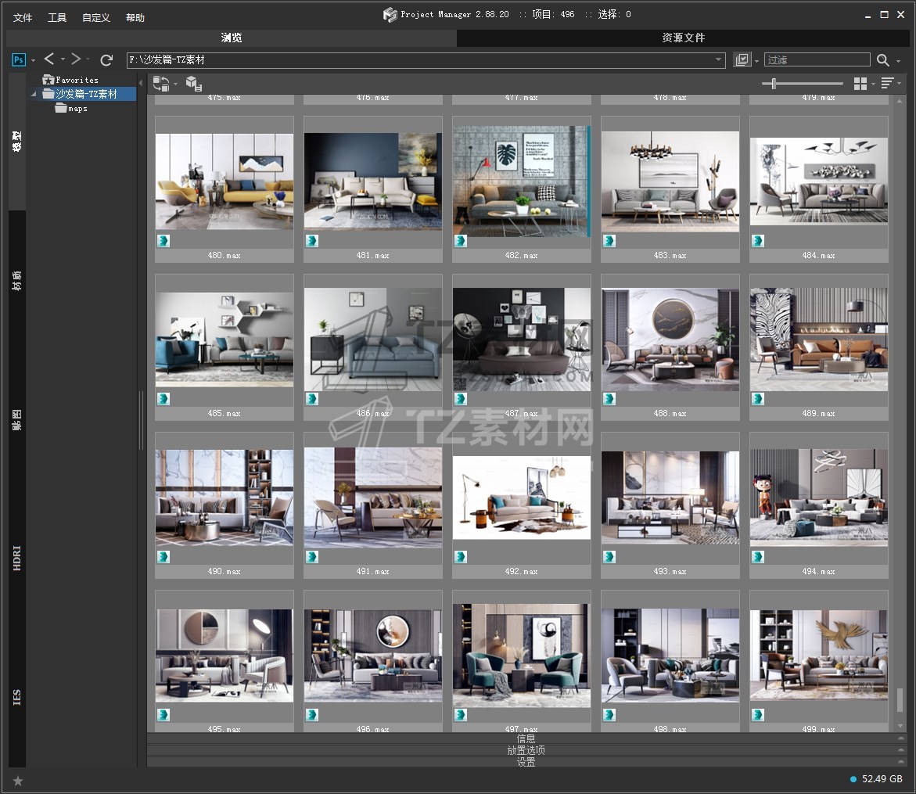
Task: Open the 工具 menu
Action: pyautogui.click(x=57, y=17)
